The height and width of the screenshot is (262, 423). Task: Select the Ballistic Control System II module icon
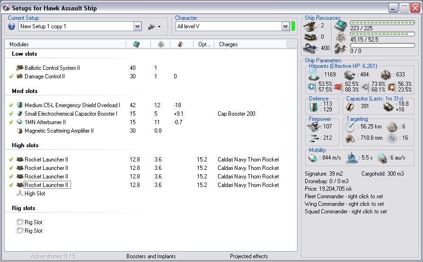click(20, 68)
